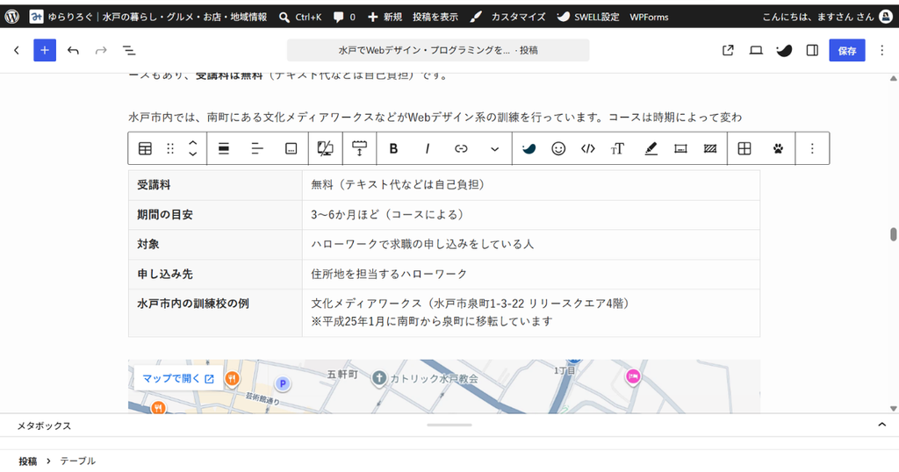Click the paw print toolbar icon
Viewport: 899px width, 472px height.
[x=778, y=148]
